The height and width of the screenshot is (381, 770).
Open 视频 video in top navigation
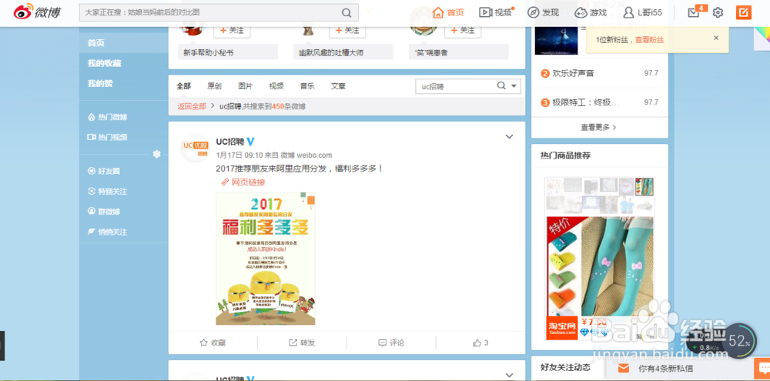(495, 13)
